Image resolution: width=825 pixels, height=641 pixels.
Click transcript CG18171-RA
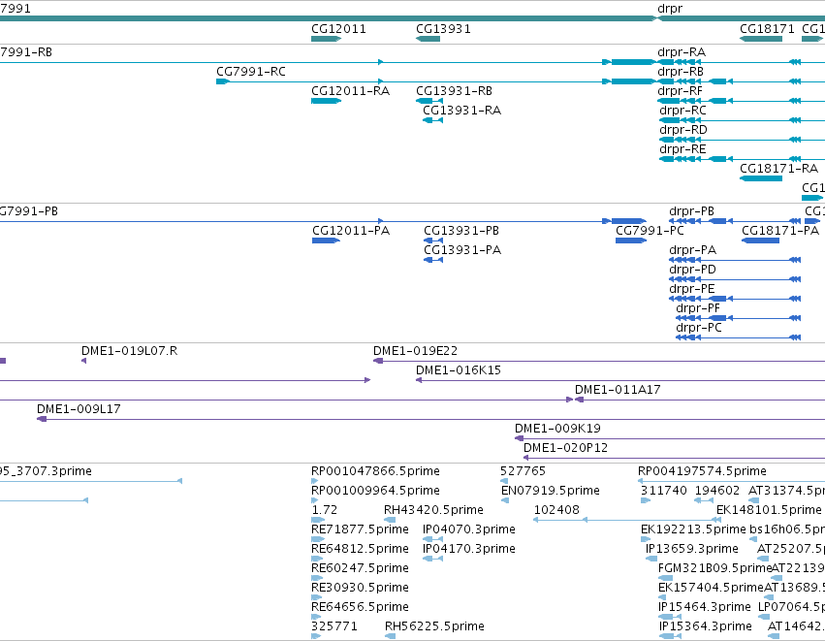[x=778, y=169]
